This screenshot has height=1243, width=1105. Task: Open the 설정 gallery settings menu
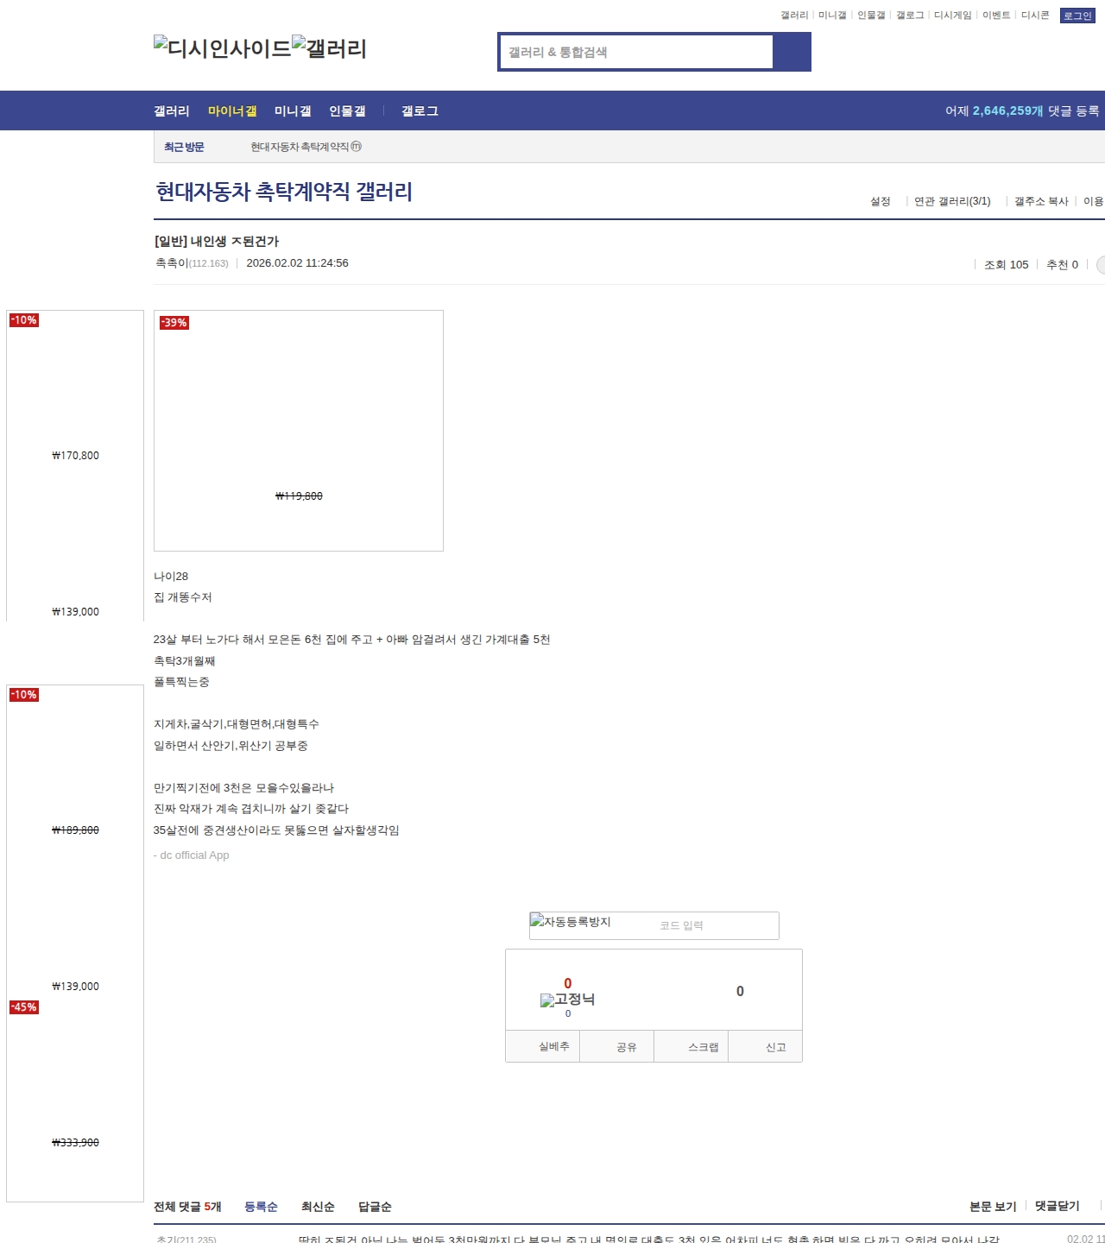pyautogui.click(x=880, y=201)
